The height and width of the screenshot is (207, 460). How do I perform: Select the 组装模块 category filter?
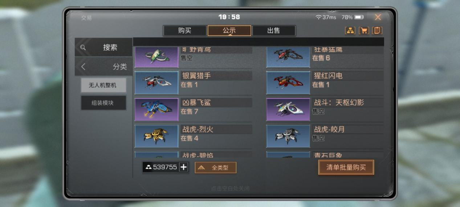(x=103, y=103)
